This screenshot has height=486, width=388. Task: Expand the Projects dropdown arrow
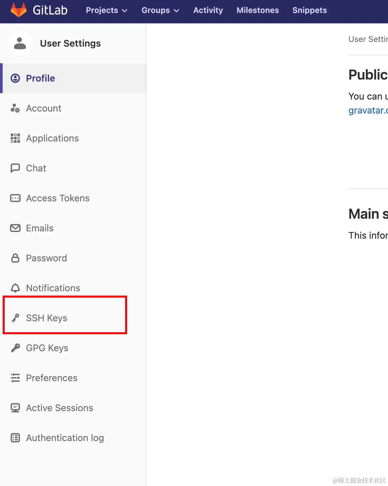pyautogui.click(x=124, y=11)
